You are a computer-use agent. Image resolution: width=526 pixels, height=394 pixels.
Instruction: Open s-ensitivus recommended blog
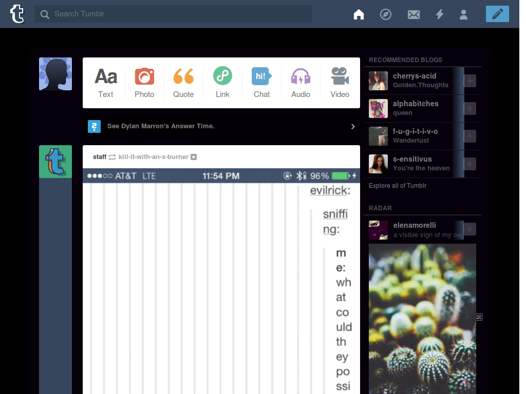pyautogui.click(x=412, y=159)
